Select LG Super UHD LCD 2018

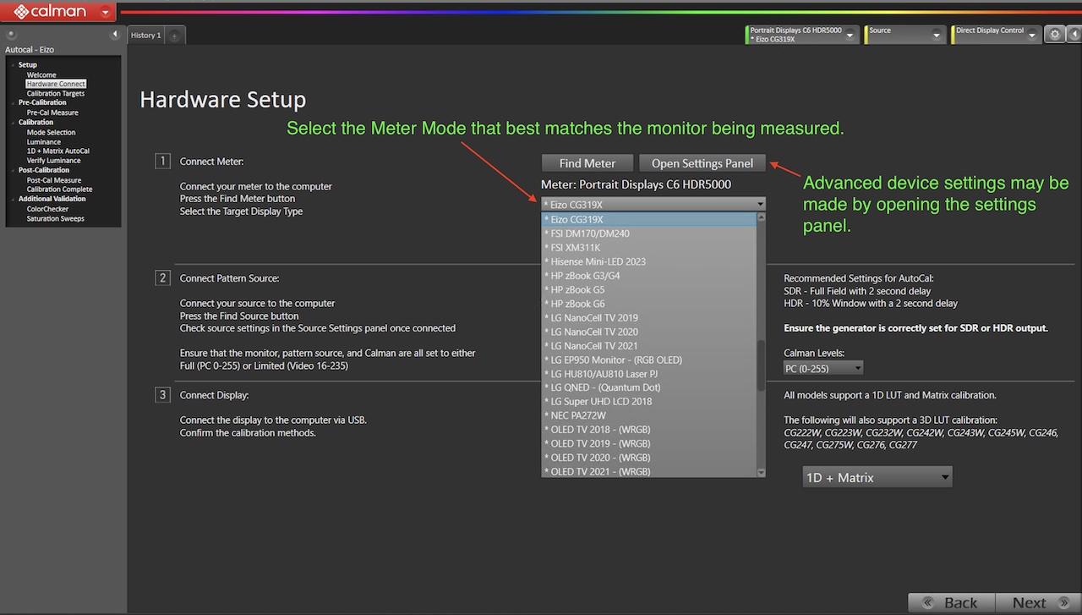click(649, 401)
